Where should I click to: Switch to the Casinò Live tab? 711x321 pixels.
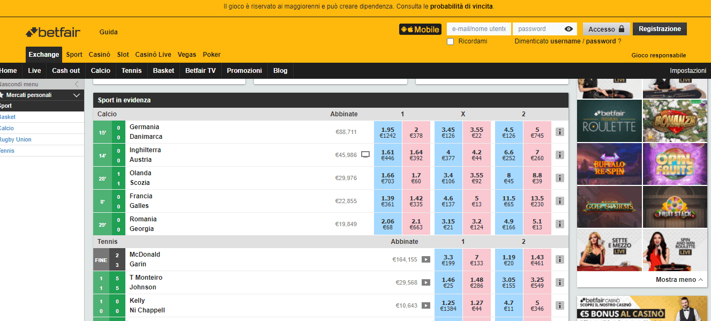153,55
